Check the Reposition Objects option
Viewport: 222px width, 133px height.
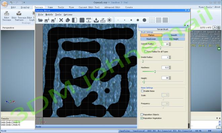pyautogui.click(x=142, y=115)
